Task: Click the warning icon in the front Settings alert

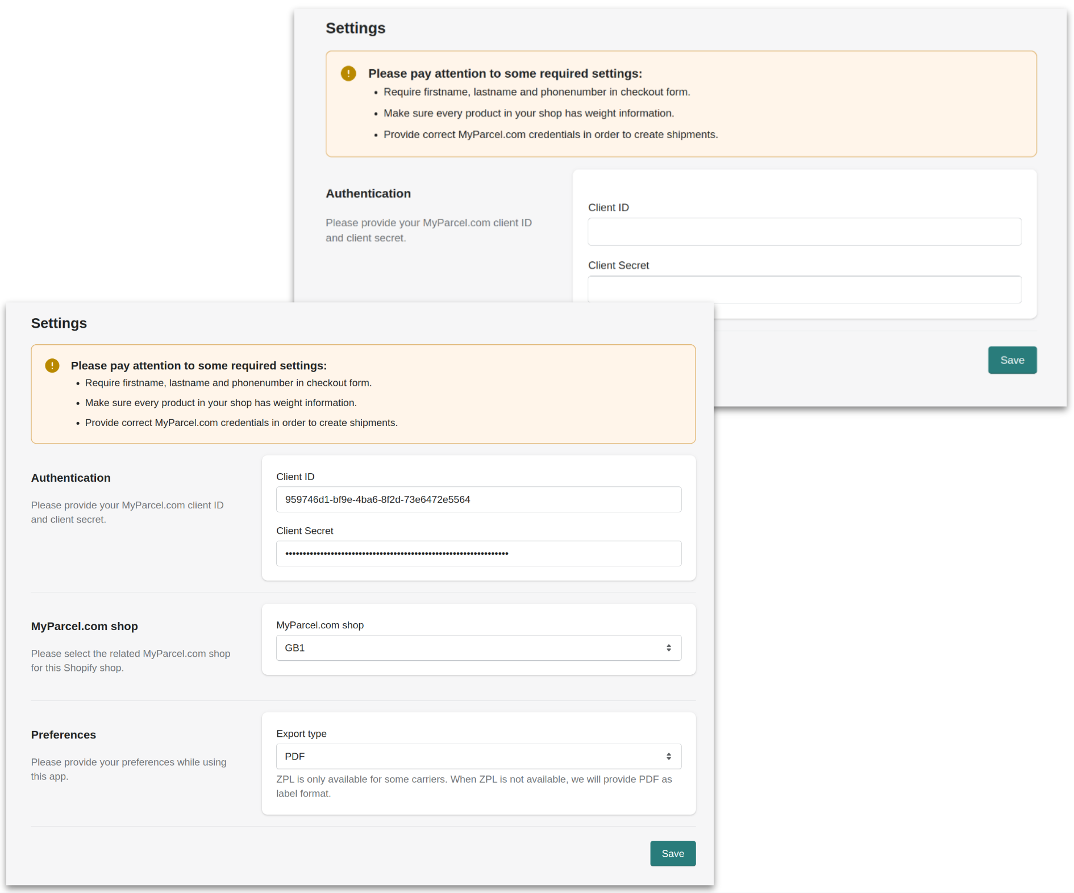Action: (x=52, y=366)
